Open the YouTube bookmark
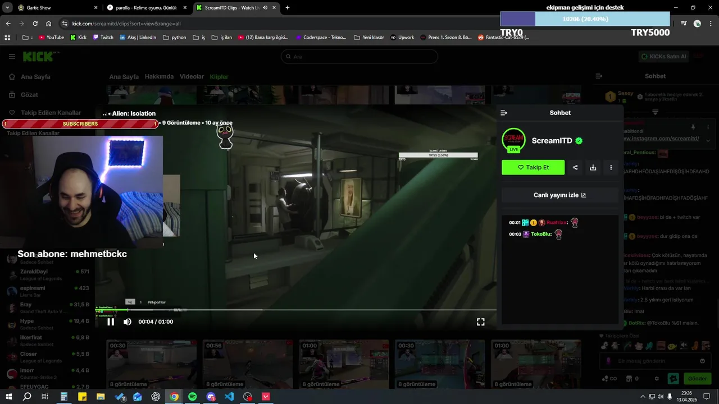This screenshot has height=404, width=719. [51, 38]
